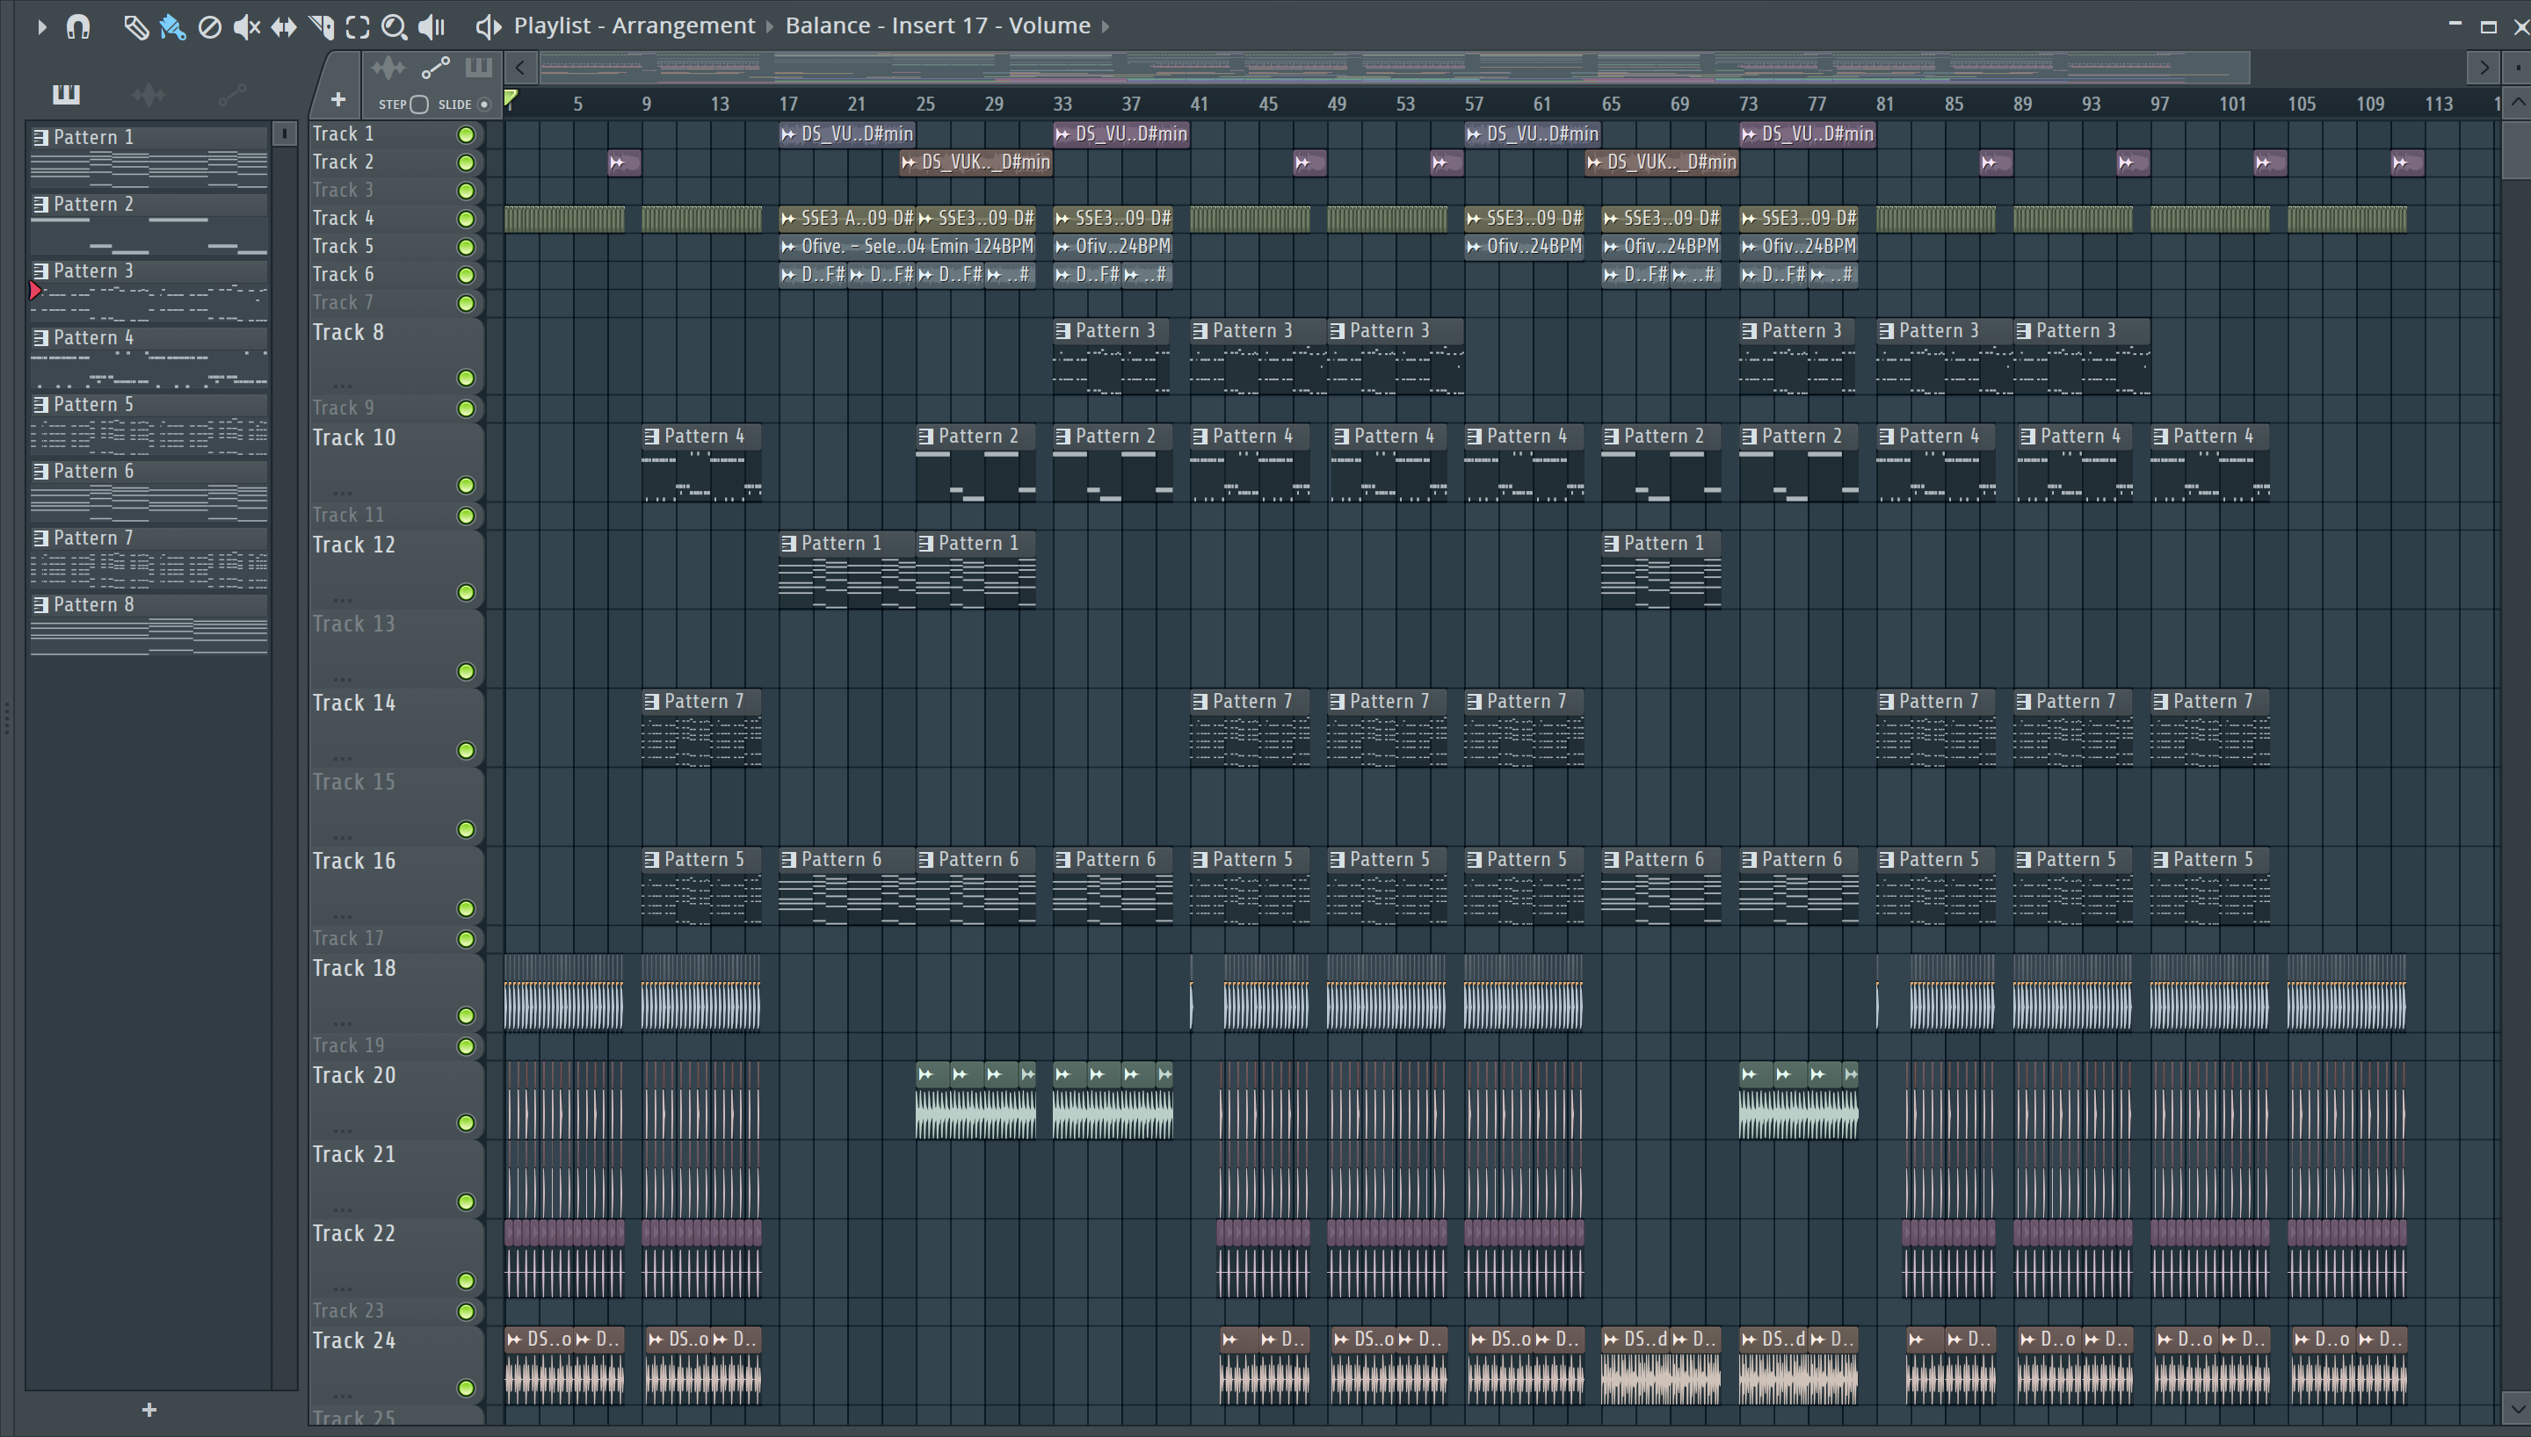Select the Zoom magnifier tool
This screenshot has width=2531, height=1437.
pos(394,26)
